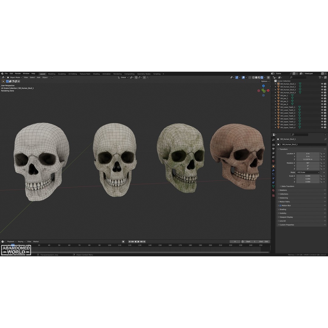Open the View Layer properties tab

coord(273,153)
